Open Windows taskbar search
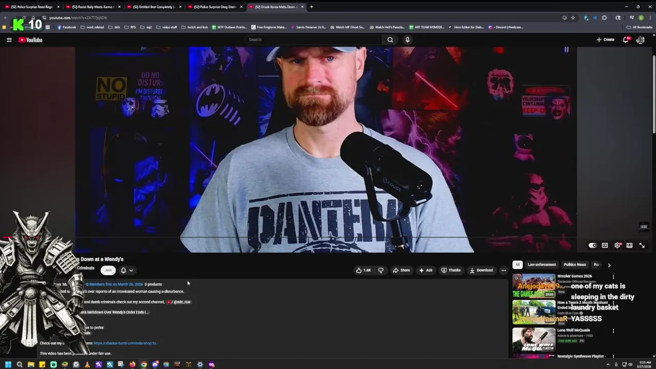Screen dimensions: 656x369 [x=19, y=364]
